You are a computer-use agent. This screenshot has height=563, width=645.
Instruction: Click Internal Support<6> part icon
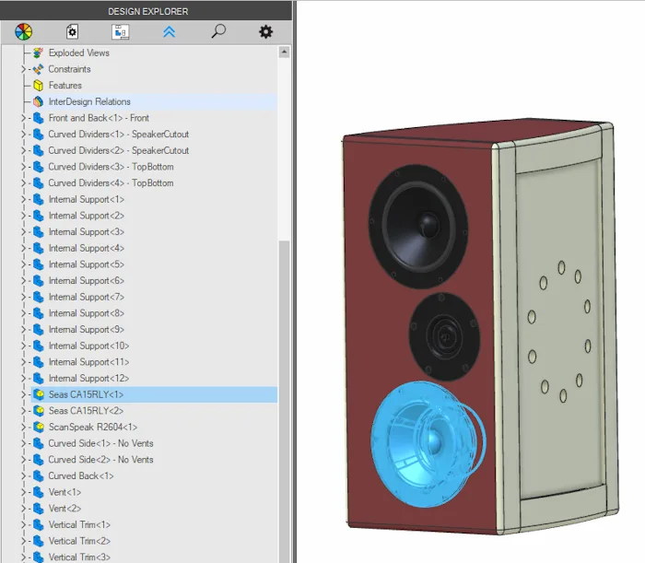[39, 280]
